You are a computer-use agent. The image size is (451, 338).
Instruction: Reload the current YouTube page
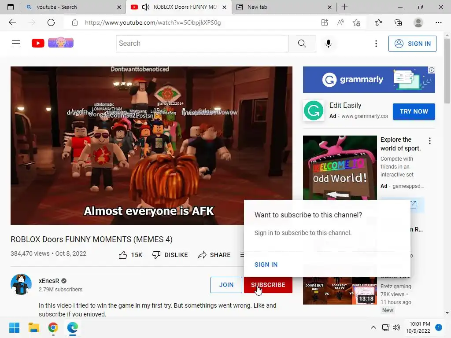coord(51,22)
